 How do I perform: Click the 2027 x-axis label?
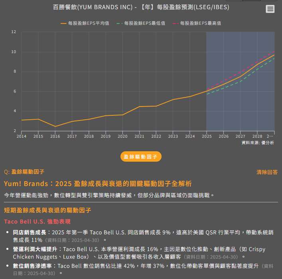(240, 136)
